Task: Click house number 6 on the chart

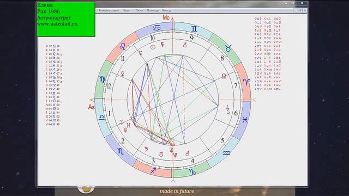Action: click(236, 113)
